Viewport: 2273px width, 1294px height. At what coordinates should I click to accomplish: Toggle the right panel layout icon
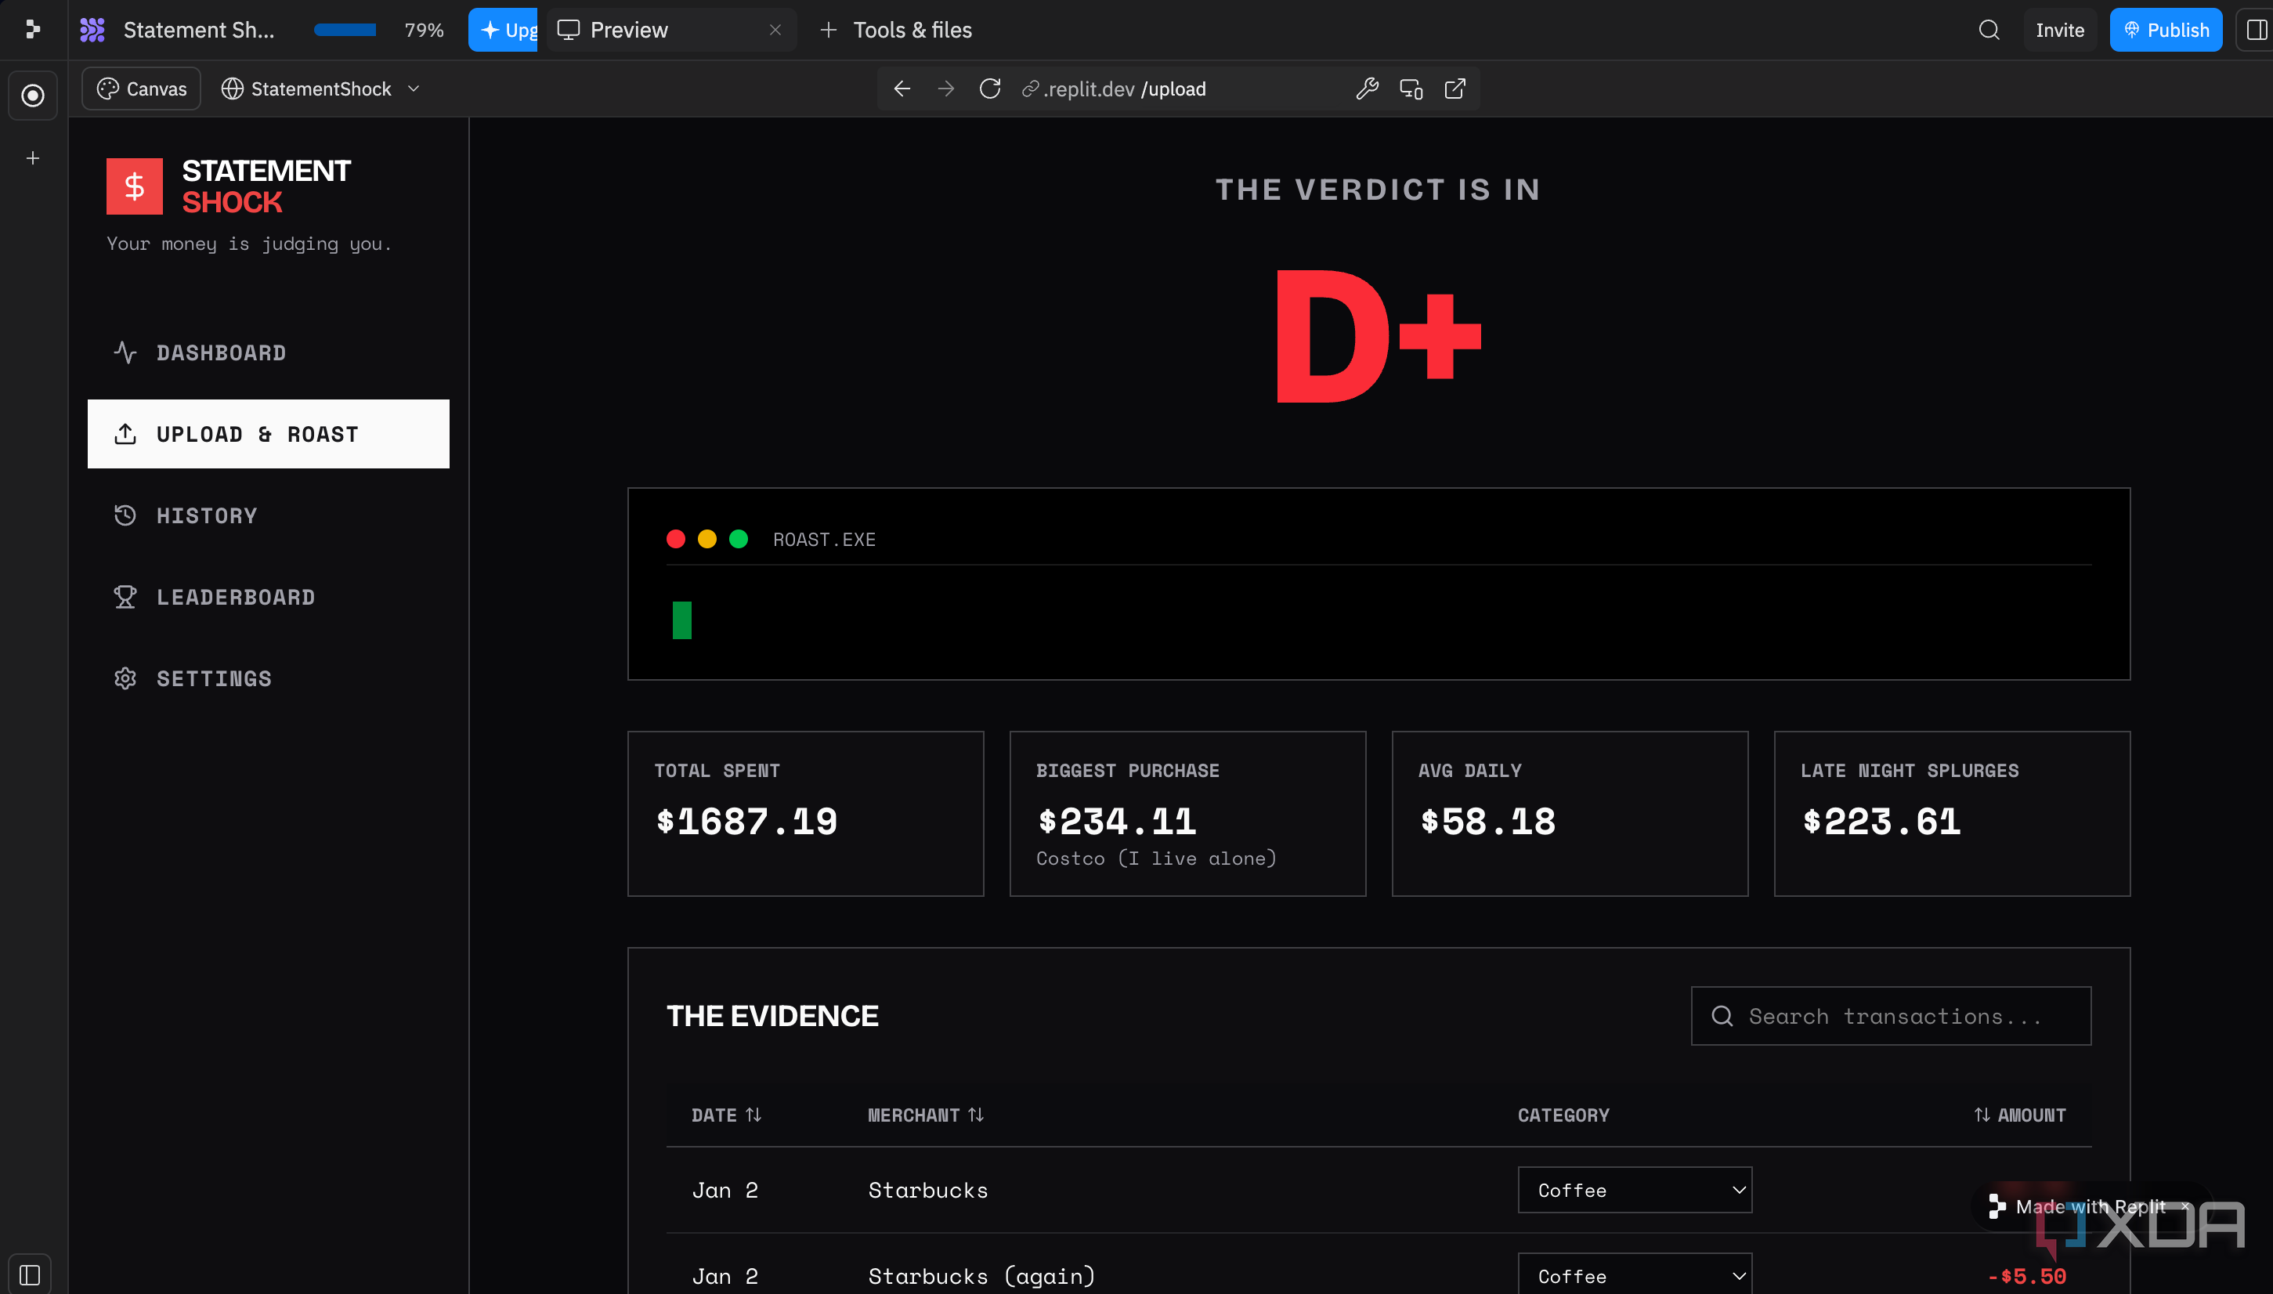coord(2256,31)
